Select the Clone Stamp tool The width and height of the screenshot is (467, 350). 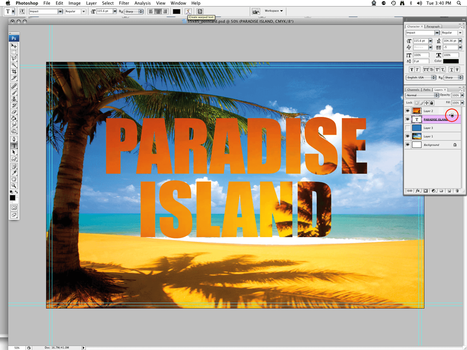coord(14,99)
